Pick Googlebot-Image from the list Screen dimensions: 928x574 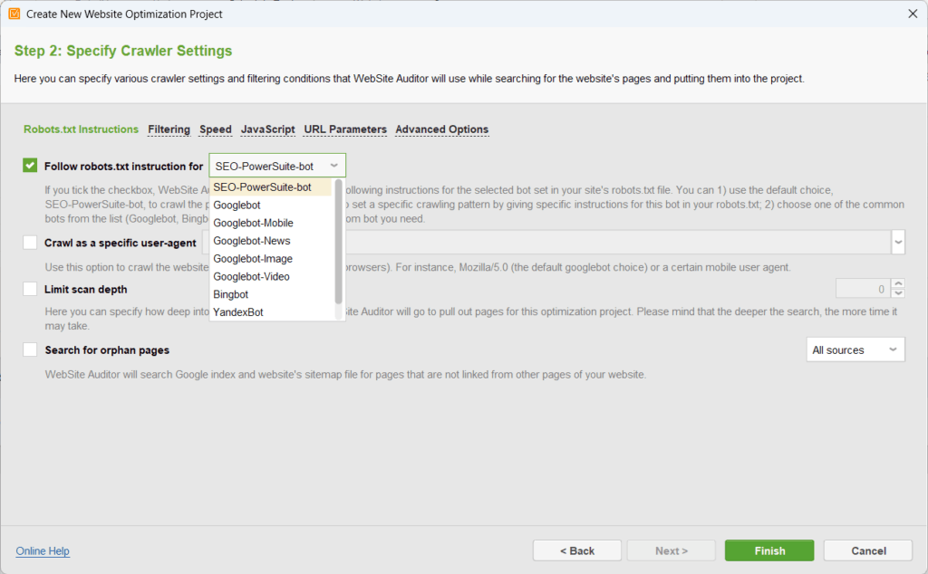point(271,258)
